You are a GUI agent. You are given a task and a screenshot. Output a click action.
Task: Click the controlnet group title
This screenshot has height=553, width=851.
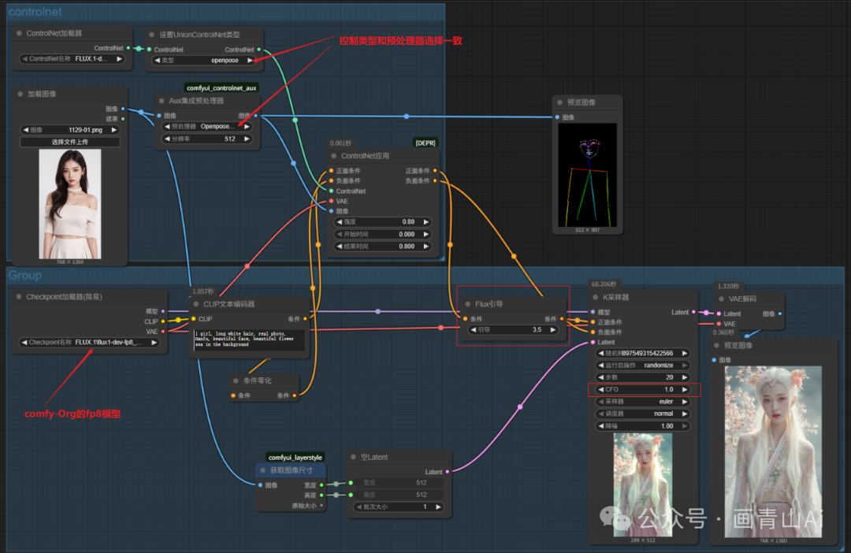tap(35, 12)
